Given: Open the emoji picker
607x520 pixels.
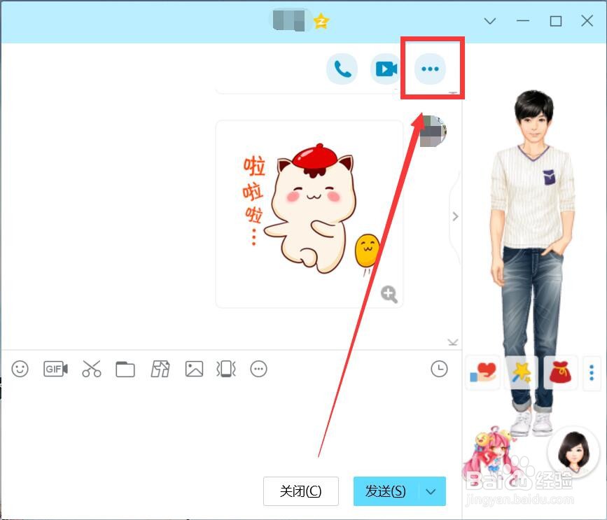Looking at the screenshot, I should [20, 369].
